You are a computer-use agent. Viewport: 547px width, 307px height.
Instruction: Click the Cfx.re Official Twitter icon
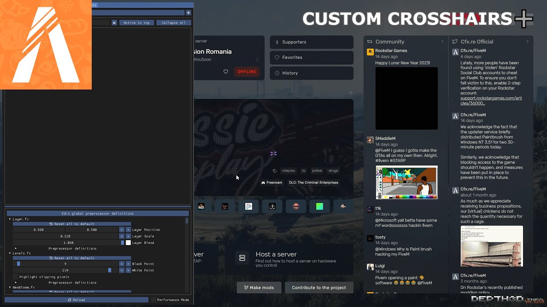click(x=455, y=42)
